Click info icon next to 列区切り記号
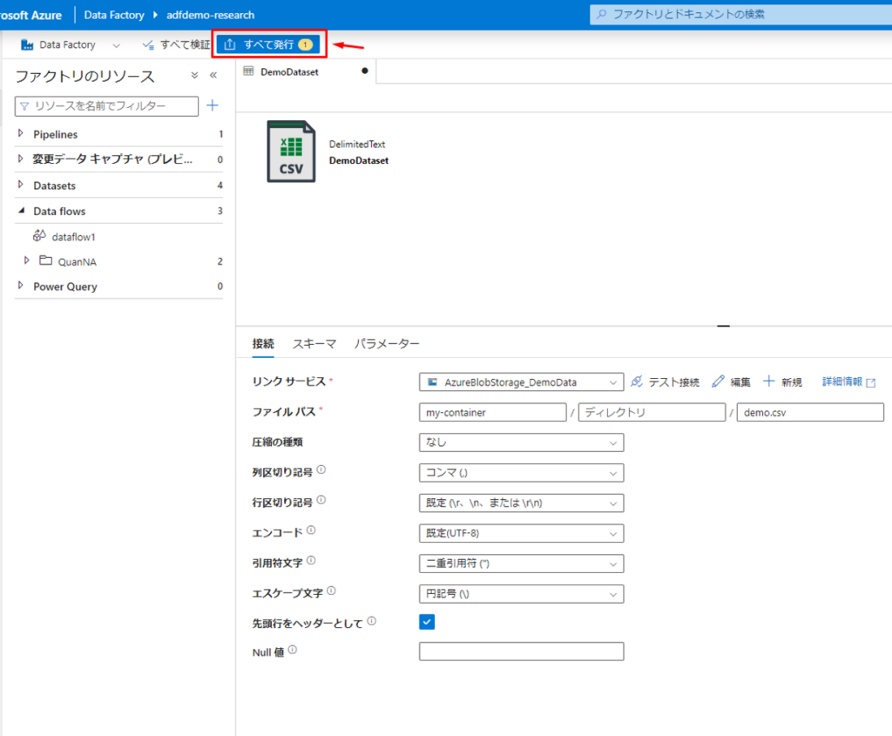Image resolution: width=892 pixels, height=736 pixels. [x=321, y=470]
